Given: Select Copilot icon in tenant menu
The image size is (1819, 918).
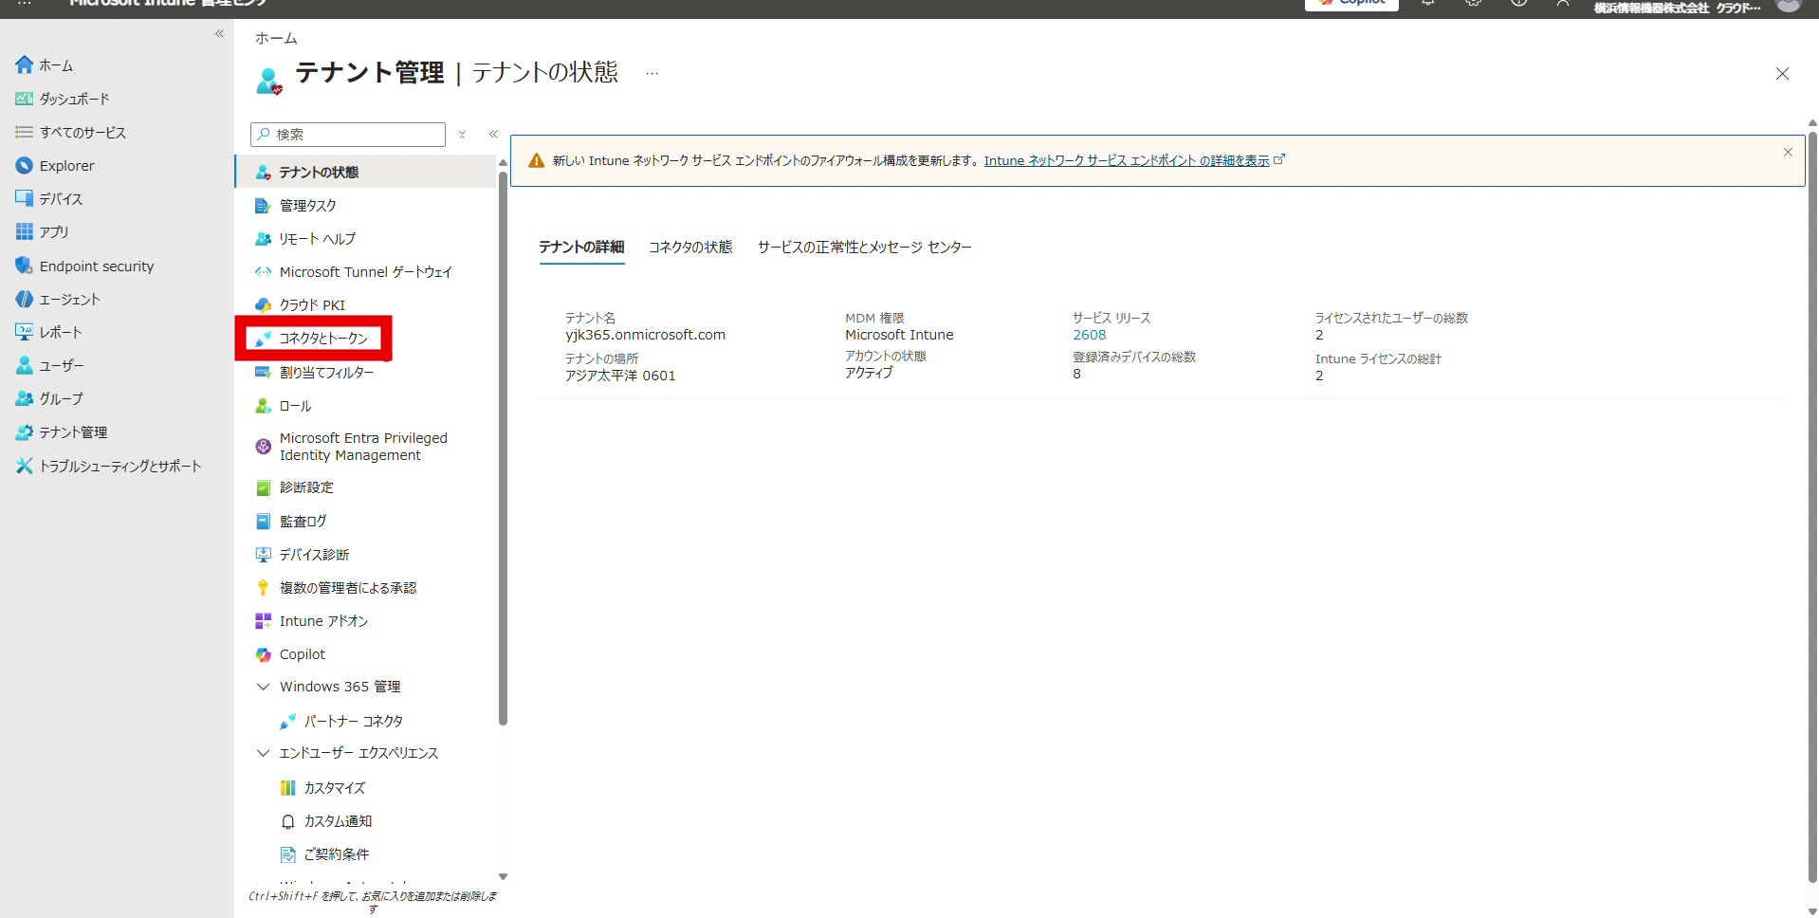Looking at the screenshot, I should click(x=264, y=654).
